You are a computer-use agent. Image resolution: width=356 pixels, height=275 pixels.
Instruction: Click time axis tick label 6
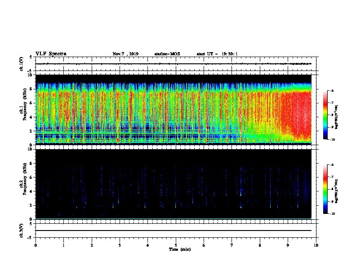[x=204, y=245]
